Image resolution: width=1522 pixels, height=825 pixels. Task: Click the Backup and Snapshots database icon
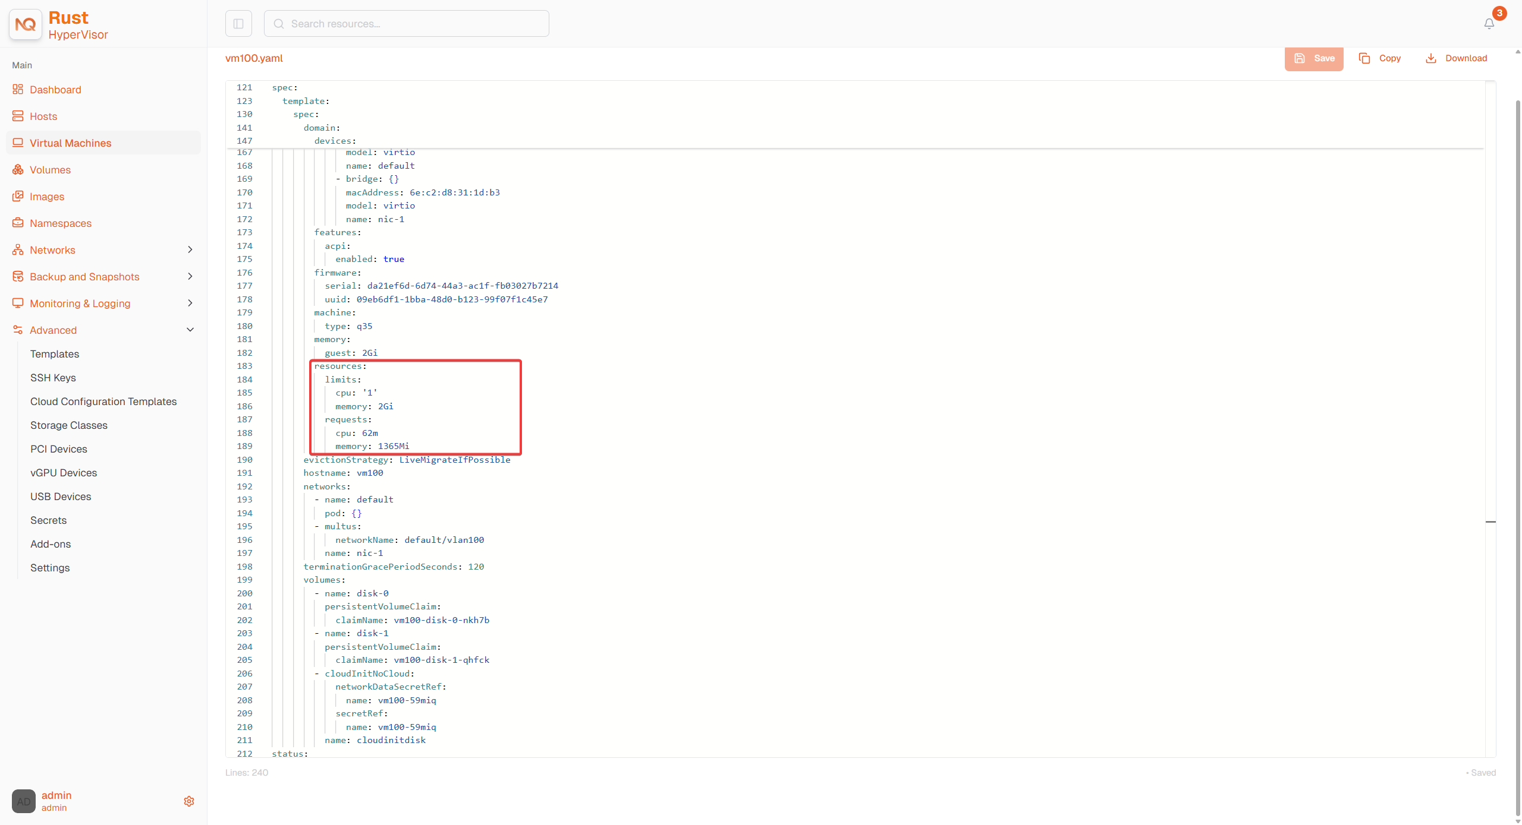(18, 276)
